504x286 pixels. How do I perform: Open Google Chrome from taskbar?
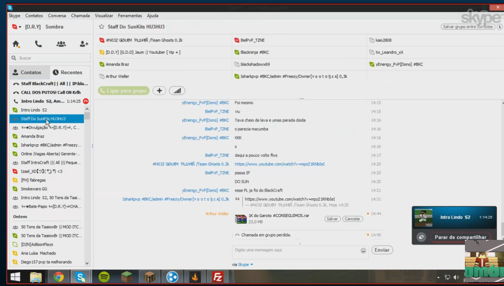point(58,277)
